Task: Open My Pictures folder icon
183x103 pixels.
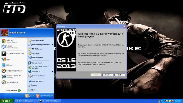Action: pos(30,49)
